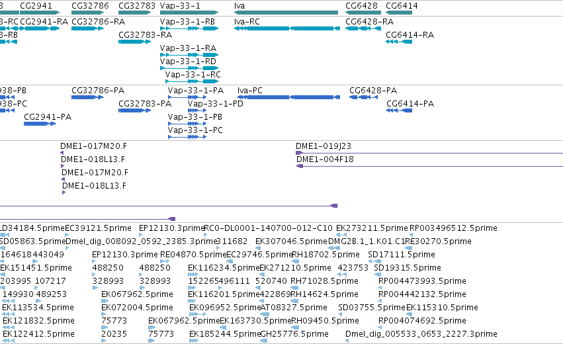Select EST SD19315.5prime
The width and height of the screenshot is (563, 344).
[378, 275]
